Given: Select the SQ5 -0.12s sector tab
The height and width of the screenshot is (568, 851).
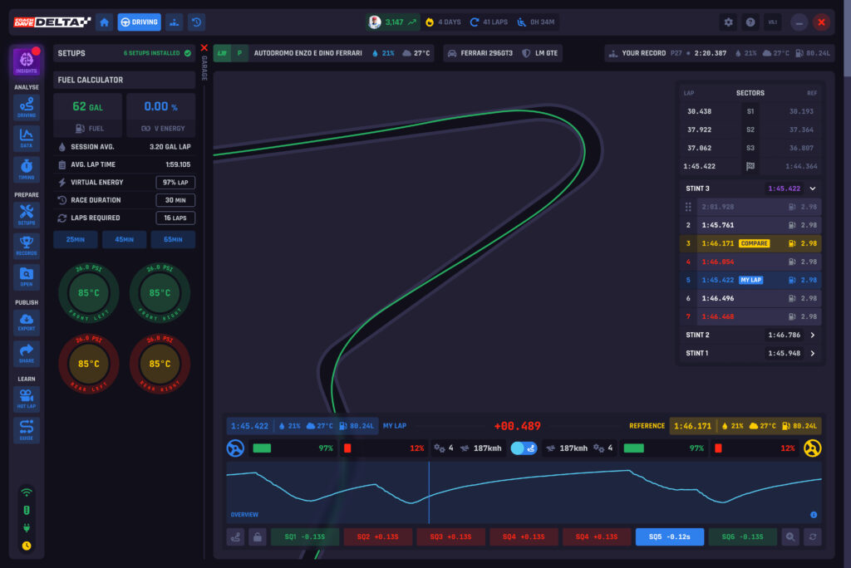Looking at the screenshot, I should (669, 537).
